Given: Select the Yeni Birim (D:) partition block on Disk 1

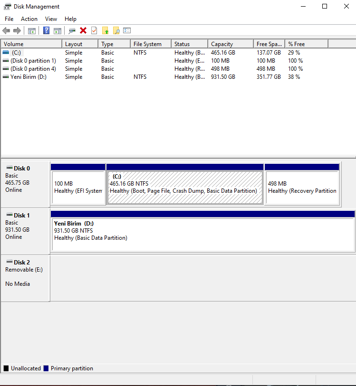Looking at the screenshot, I should [203, 231].
